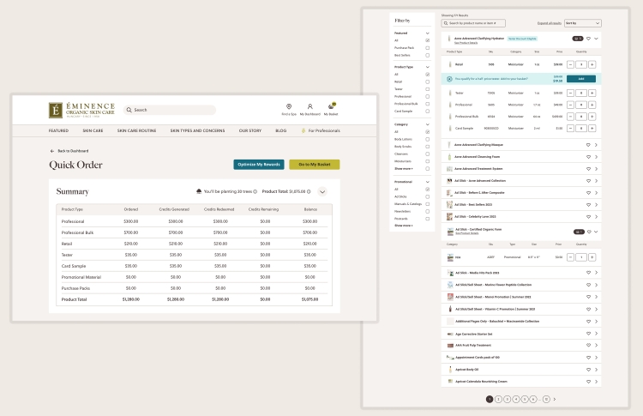The width and height of the screenshot is (643, 416).
Task: Click the back arrow beside Back to Dashboard
Action: [x=52, y=151]
